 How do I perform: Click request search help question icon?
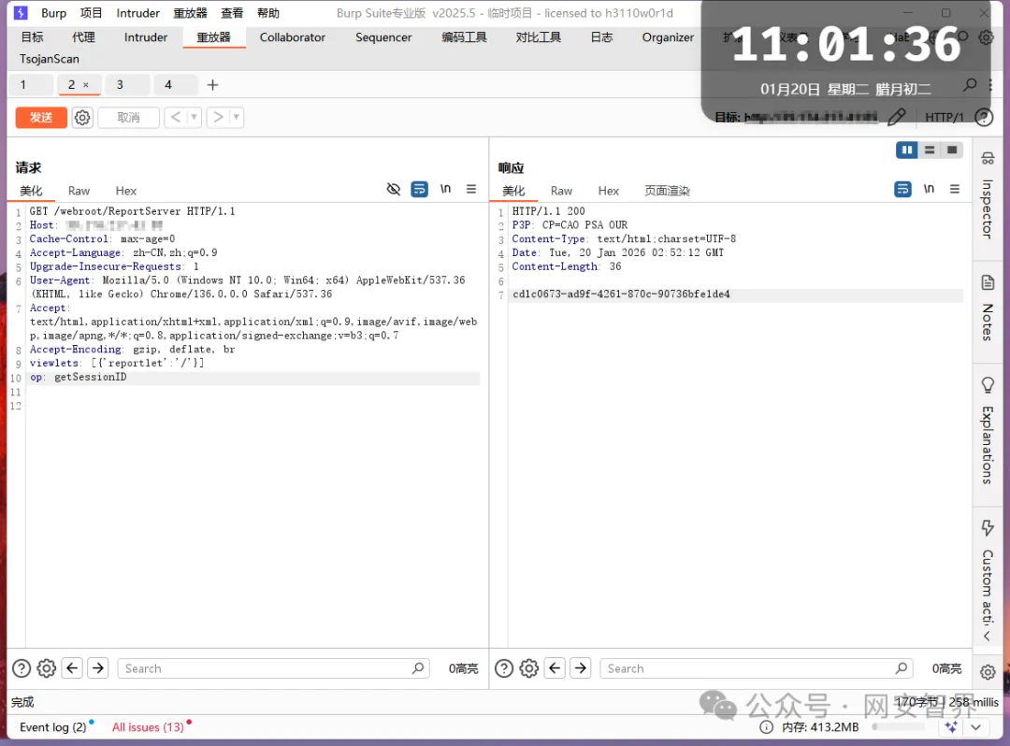(x=22, y=668)
